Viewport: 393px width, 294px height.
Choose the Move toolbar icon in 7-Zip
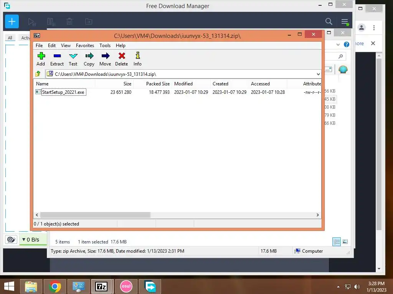[105, 59]
